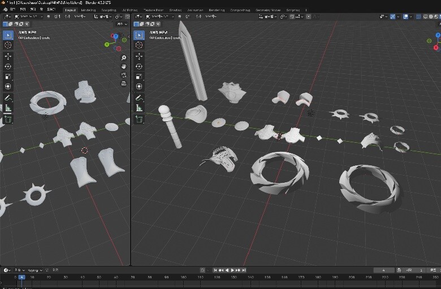The height and width of the screenshot is (289, 441).
Task: Switch to the Modeling workspace tab
Action: [x=88, y=10]
